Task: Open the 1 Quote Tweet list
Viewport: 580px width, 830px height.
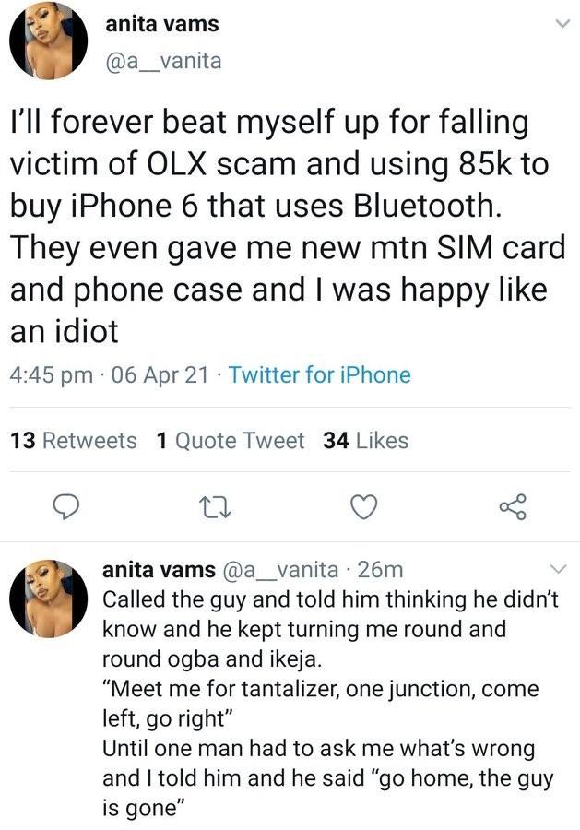Action: click(231, 441)
